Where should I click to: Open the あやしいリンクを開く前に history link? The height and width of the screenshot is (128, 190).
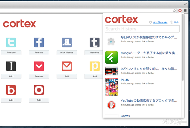149,69
